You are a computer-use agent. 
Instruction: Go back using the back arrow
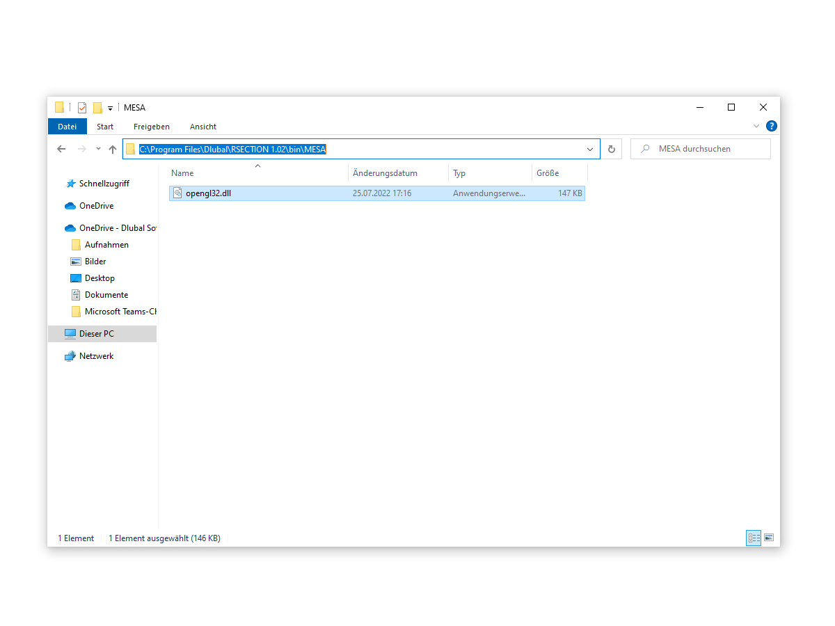tap(61, 148)
